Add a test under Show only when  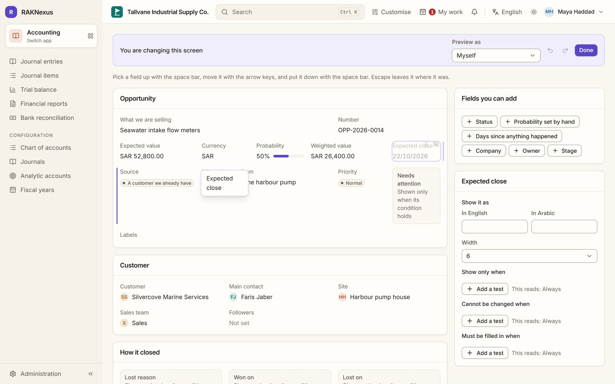click(x=485, y=289)
